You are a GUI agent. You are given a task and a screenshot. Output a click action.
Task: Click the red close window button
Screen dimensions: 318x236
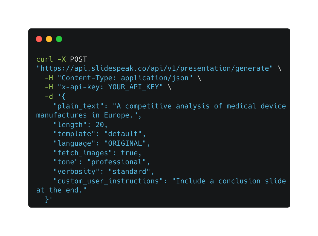click(x=39, y=39)
